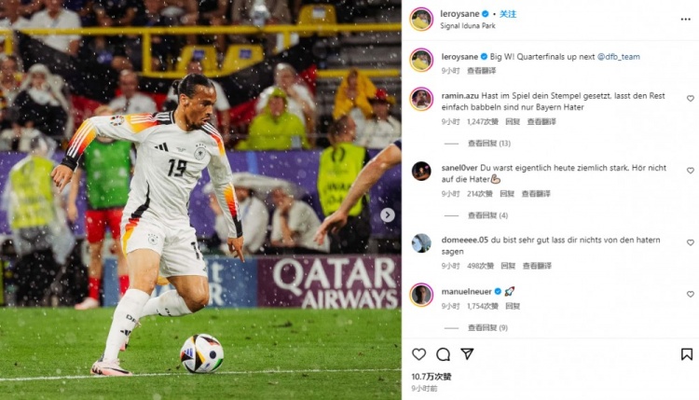Screen dimensions: 699x400
Task: Open comment bubble icon below comments
Action: (443, 354)
